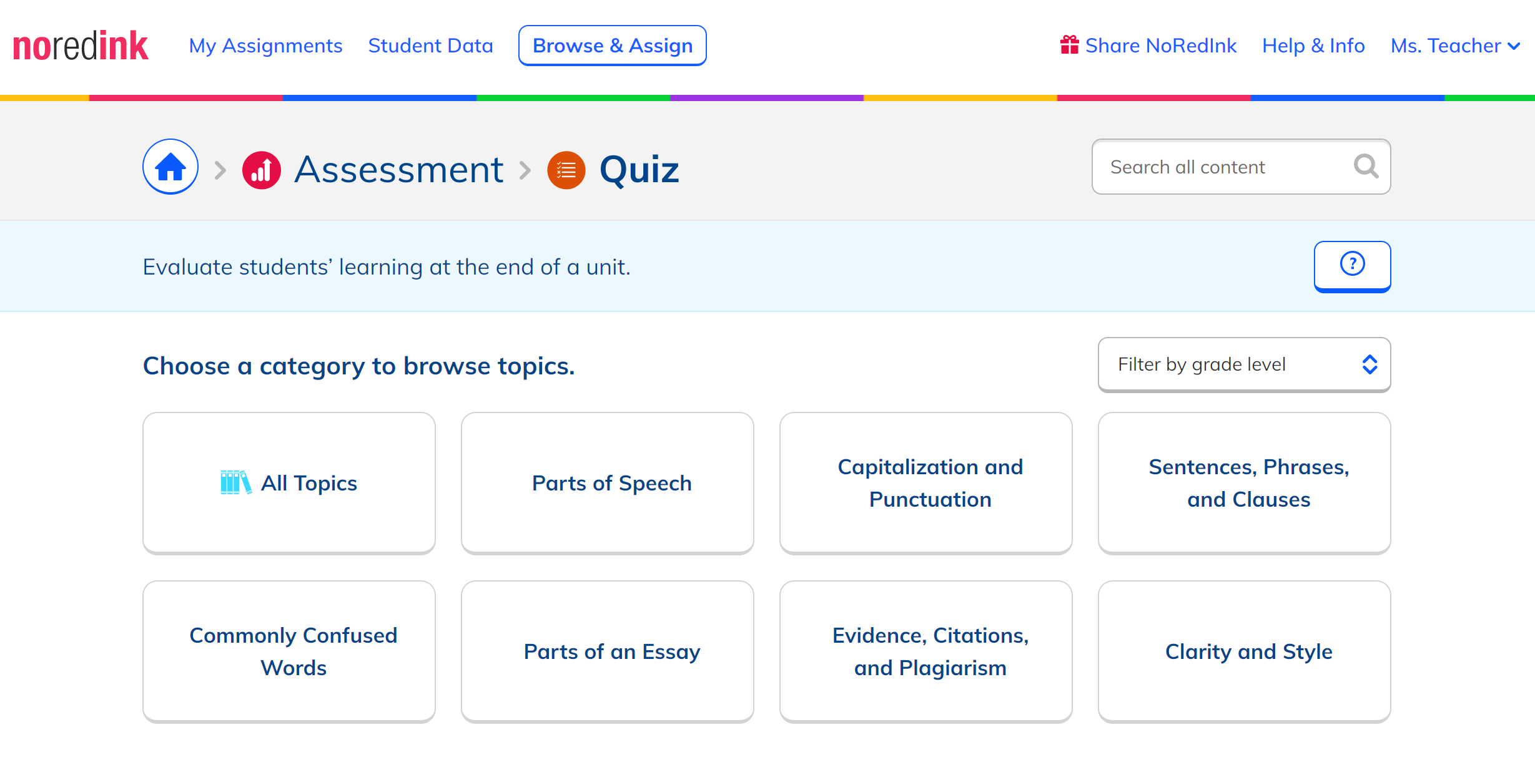Click the red Assessment chart icon

point(261,170)
